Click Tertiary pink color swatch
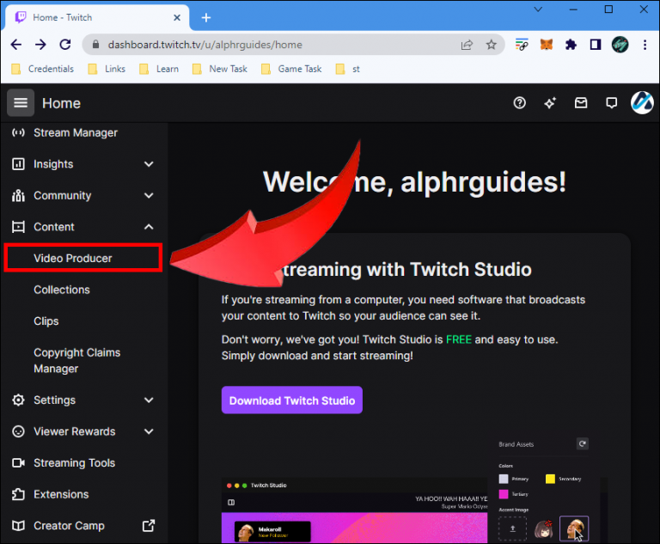This screenshot has height=544, width=660. point(504,494)
